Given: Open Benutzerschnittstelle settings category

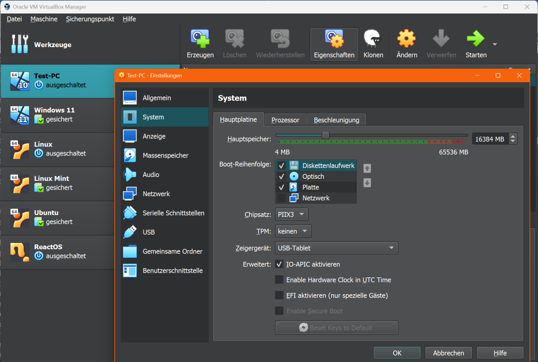Looking at the screenshot, I should click(165, 271).
